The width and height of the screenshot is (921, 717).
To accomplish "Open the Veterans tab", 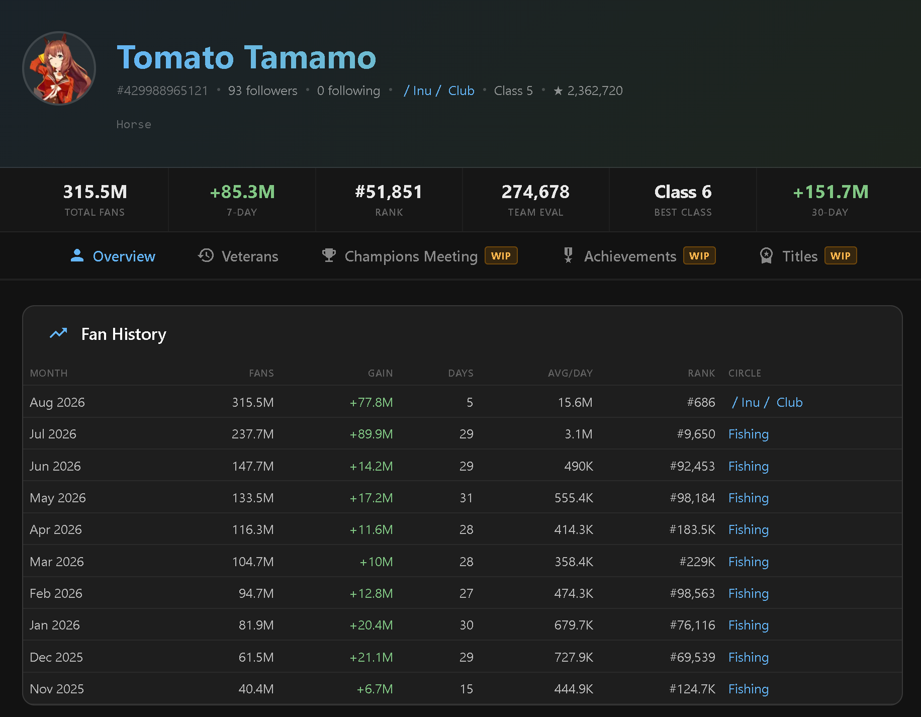I will (238, 256).
